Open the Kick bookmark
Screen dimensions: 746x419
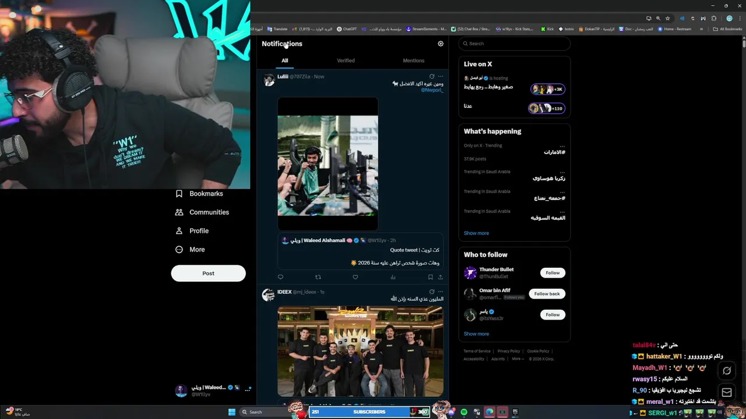click(x=547, y=29)
